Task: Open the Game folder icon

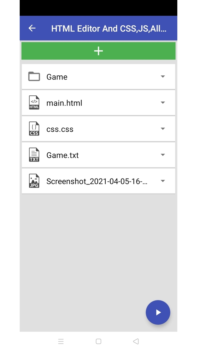Action: coord(34,77)
